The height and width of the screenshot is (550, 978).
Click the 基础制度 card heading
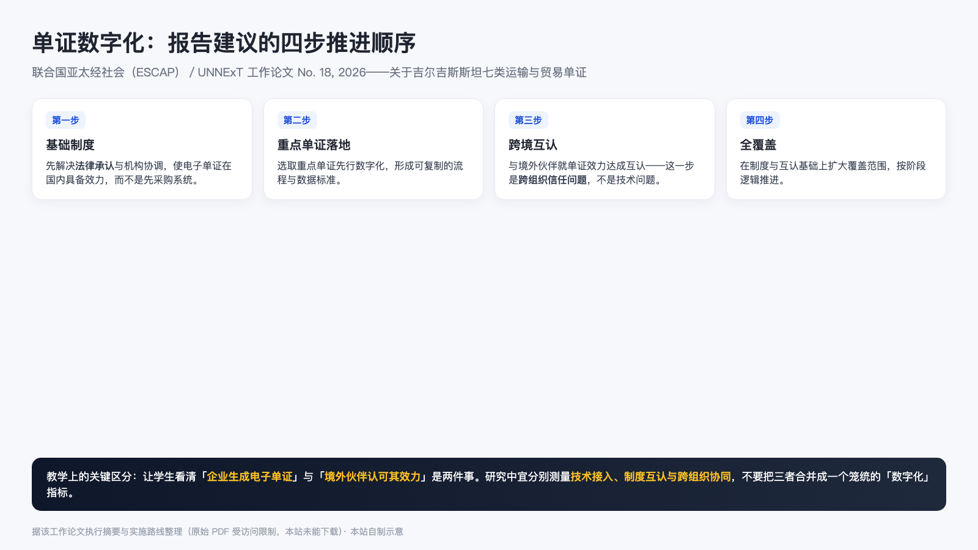tap(70, 145)
